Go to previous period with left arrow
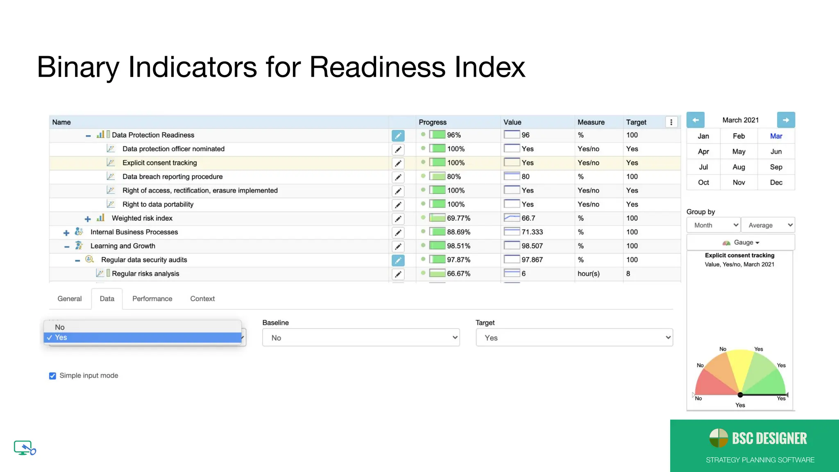The image size is (839, 472). [x=695, y=120]
